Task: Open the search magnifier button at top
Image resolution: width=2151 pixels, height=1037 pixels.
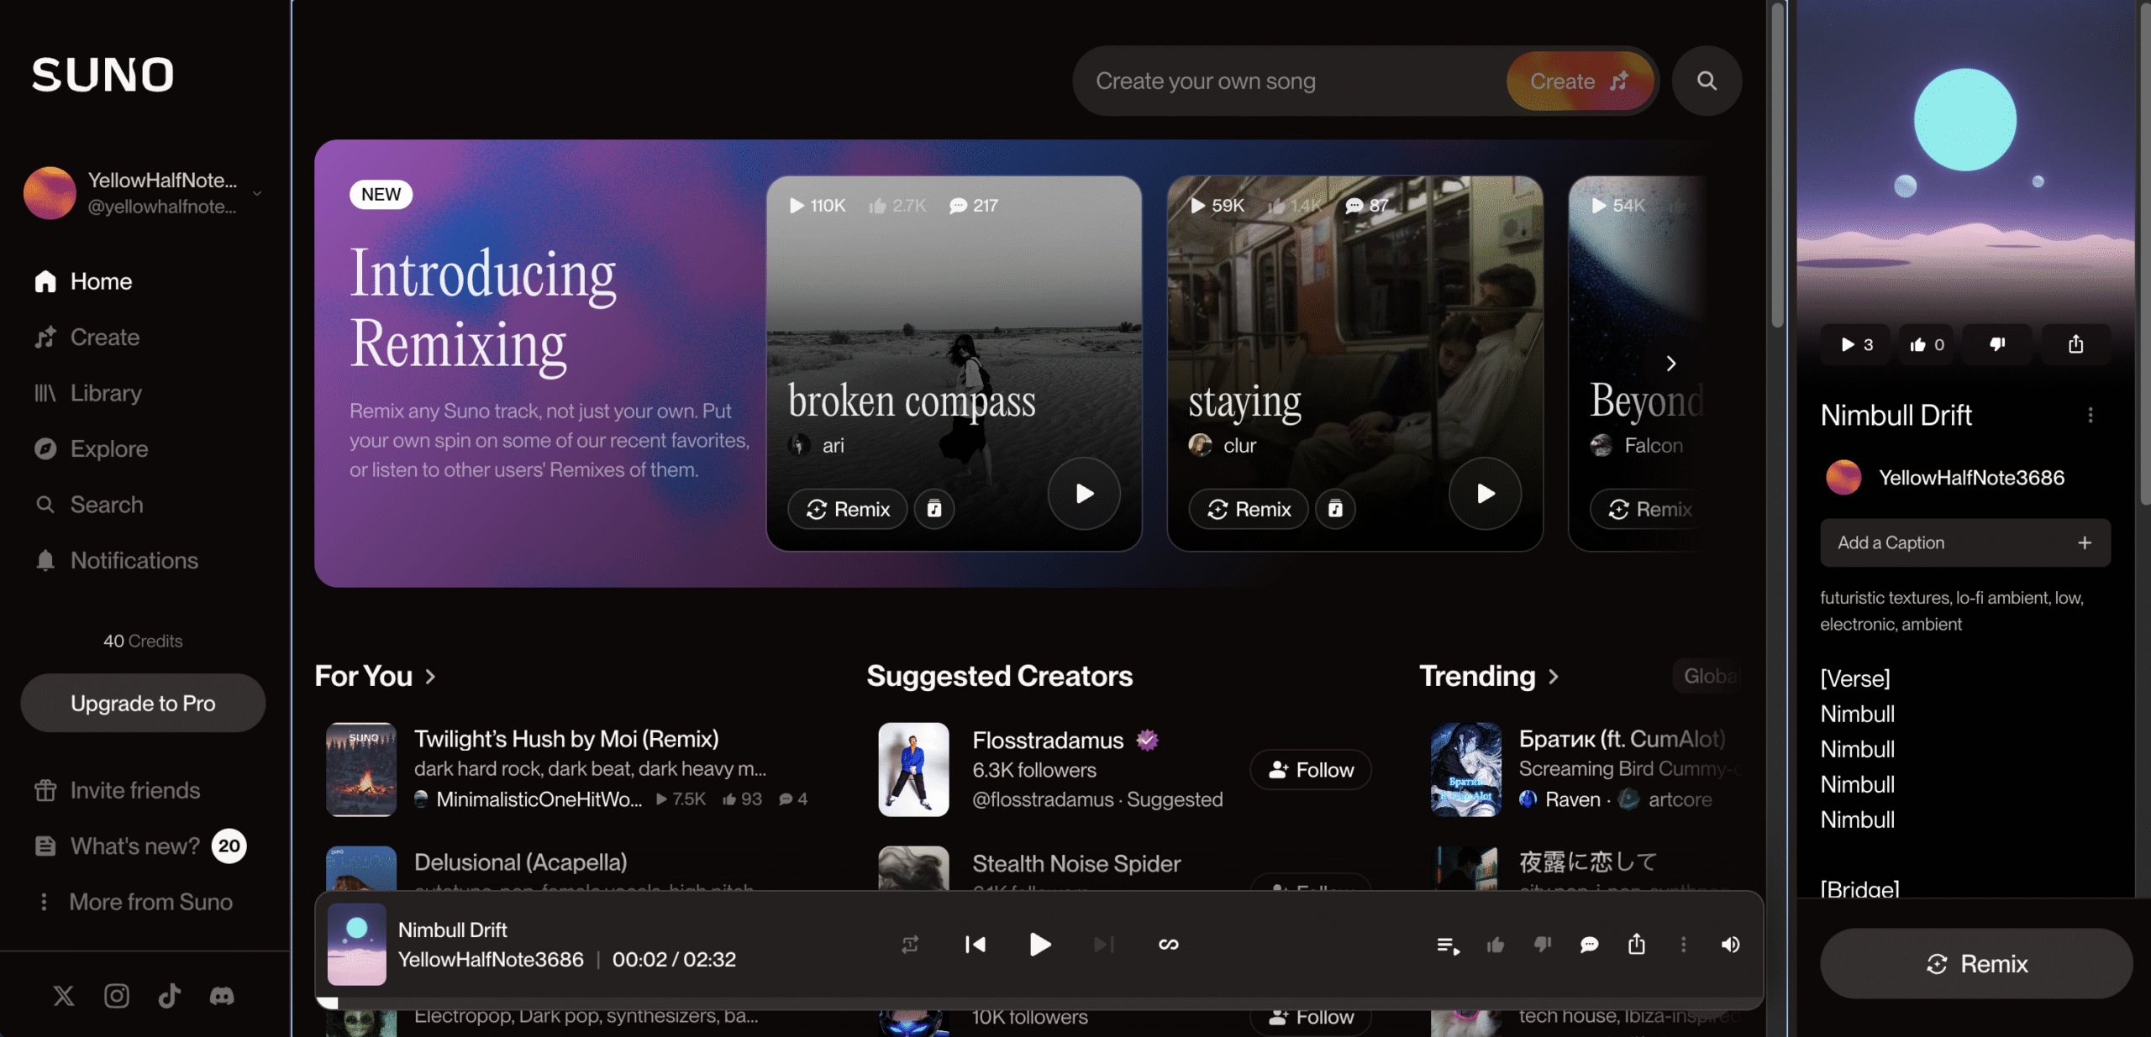Action: (1707, 81)
